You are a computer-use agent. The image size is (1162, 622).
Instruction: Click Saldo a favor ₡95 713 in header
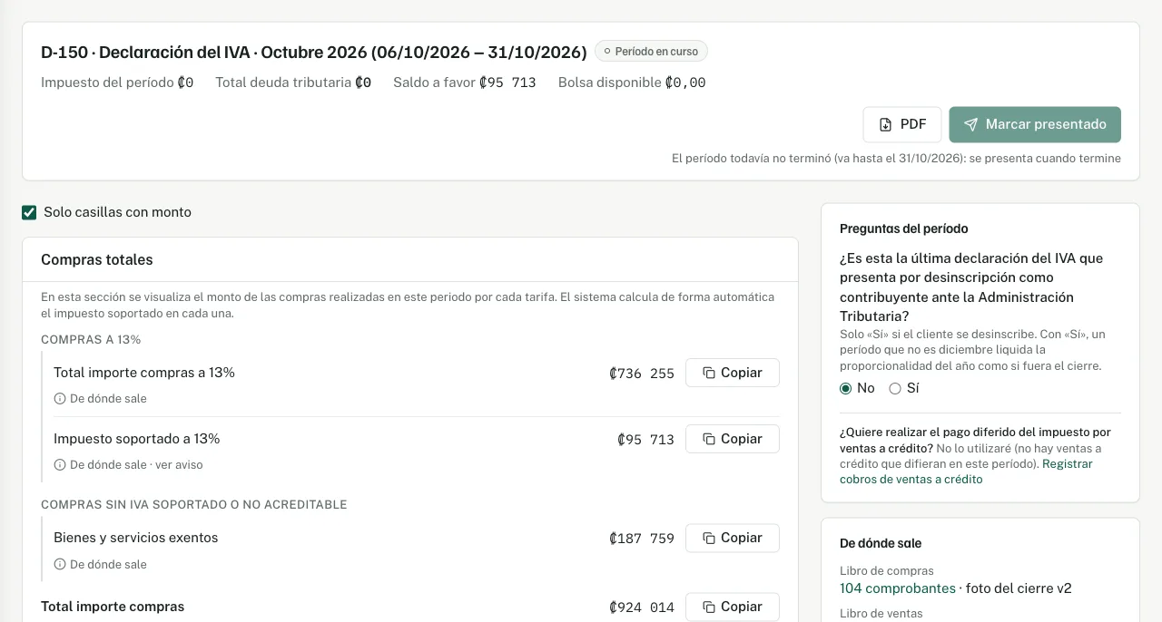(x=465, y=83)
